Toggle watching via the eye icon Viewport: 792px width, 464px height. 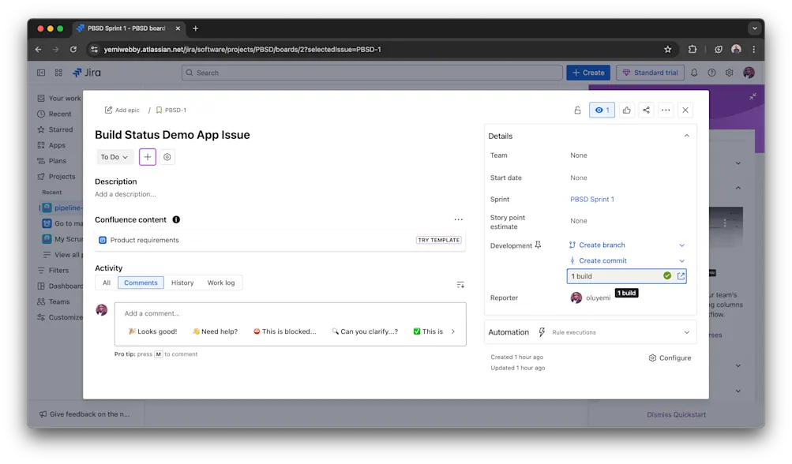(x=602, y=110)
